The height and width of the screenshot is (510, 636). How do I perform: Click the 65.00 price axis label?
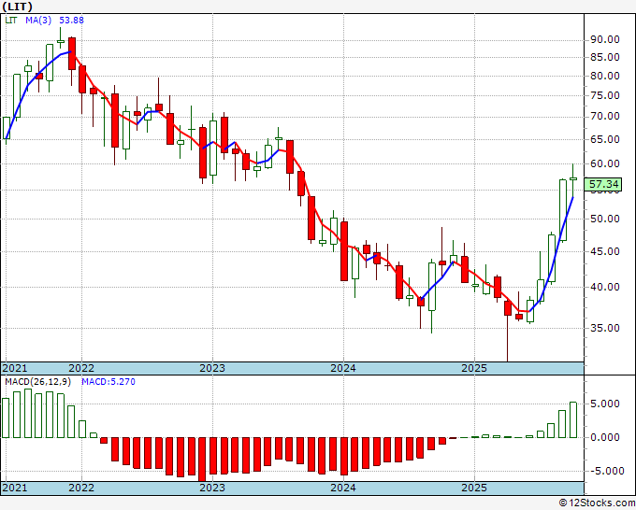pos(605,139)
